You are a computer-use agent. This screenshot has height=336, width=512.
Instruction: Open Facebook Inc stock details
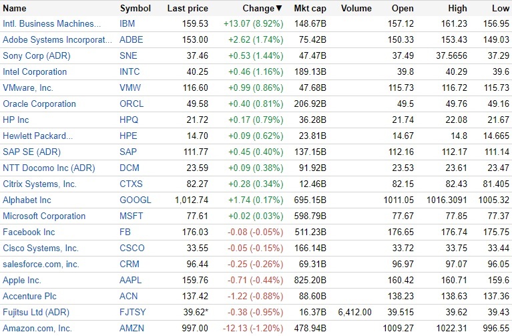(x=29, y=232)
